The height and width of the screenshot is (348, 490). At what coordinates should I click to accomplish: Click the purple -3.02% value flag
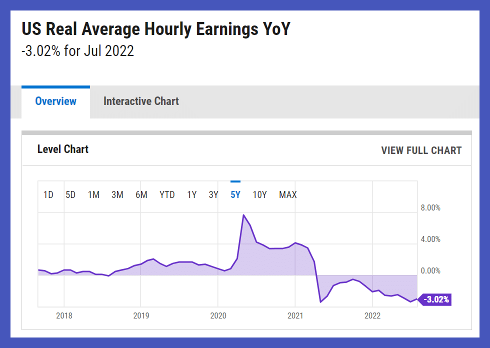[x=436, y=299]
